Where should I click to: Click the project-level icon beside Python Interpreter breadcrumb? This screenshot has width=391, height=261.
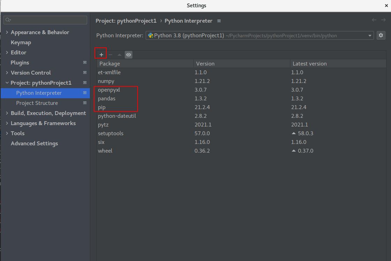[219, 21]
